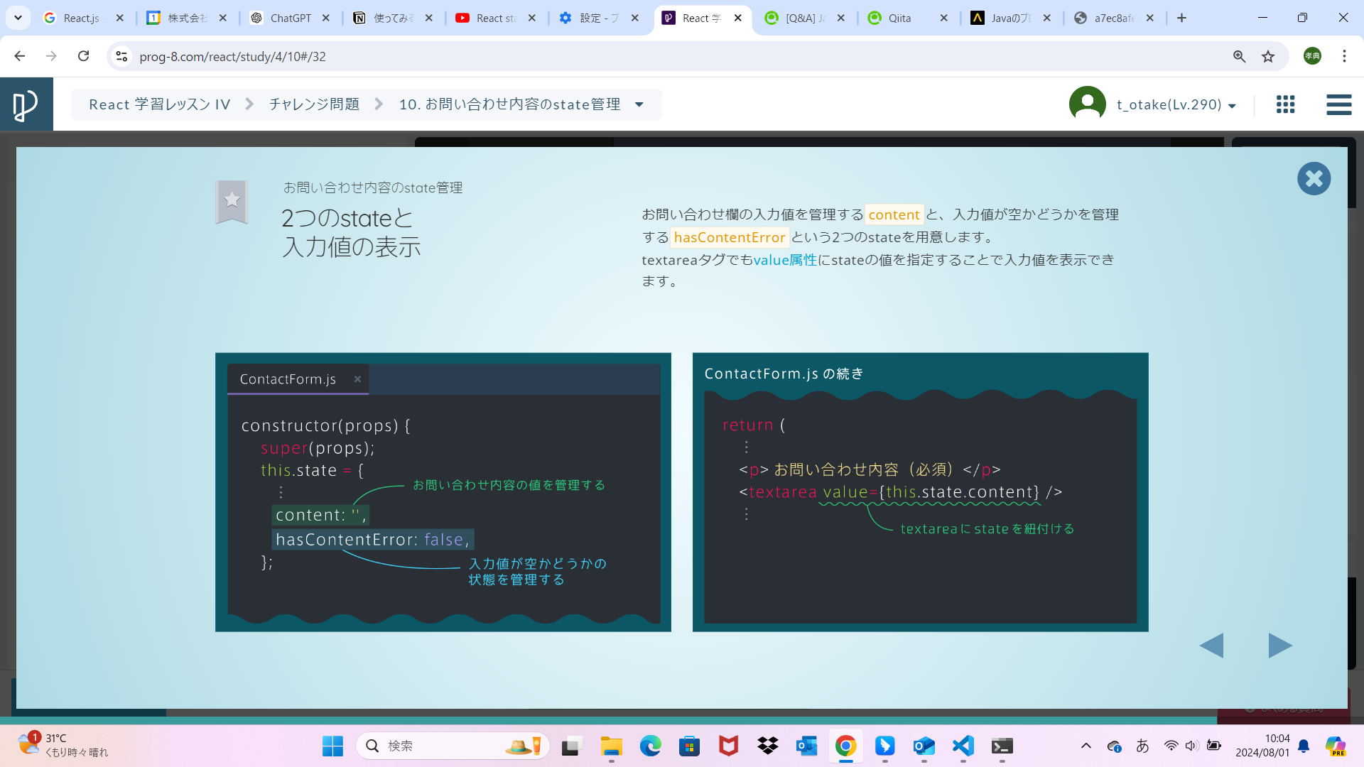Close the slide overlay with X button

[x=1314, y=179]
